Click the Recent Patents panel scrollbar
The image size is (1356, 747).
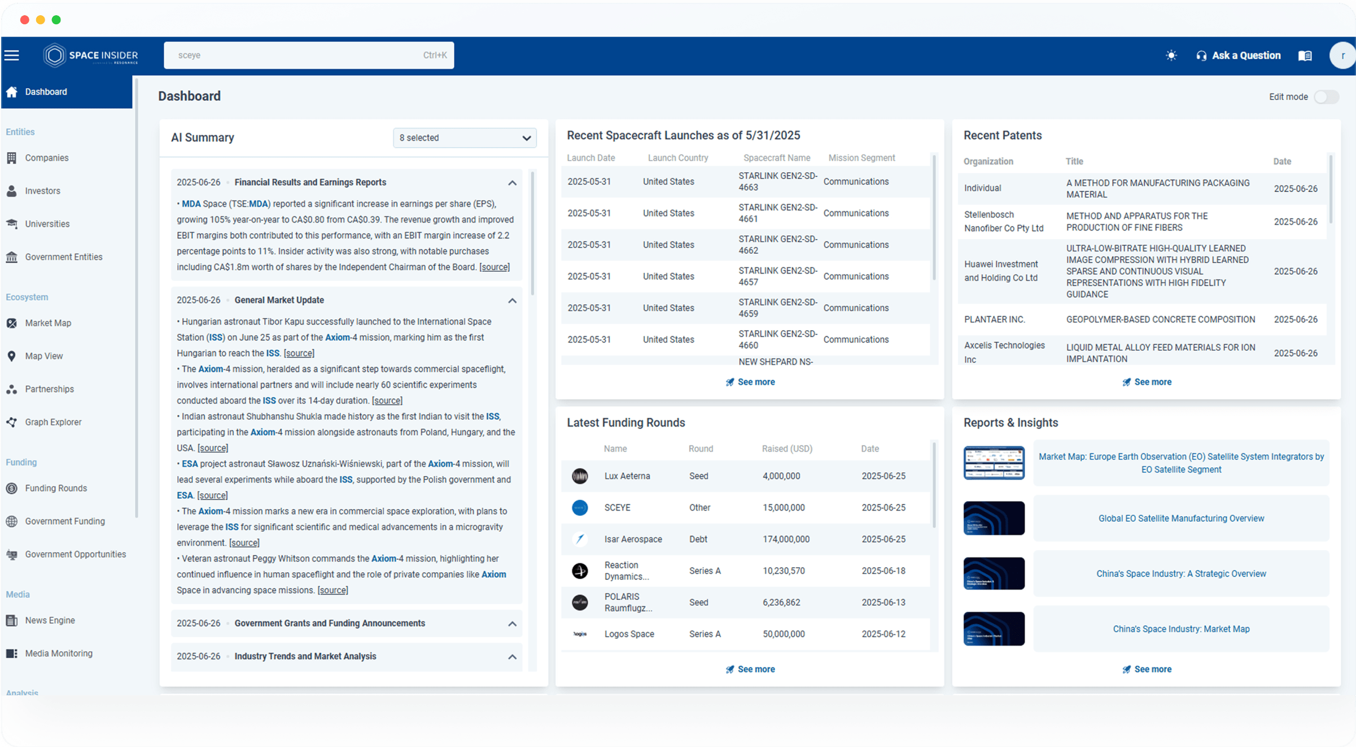[x=1331, y=189]
